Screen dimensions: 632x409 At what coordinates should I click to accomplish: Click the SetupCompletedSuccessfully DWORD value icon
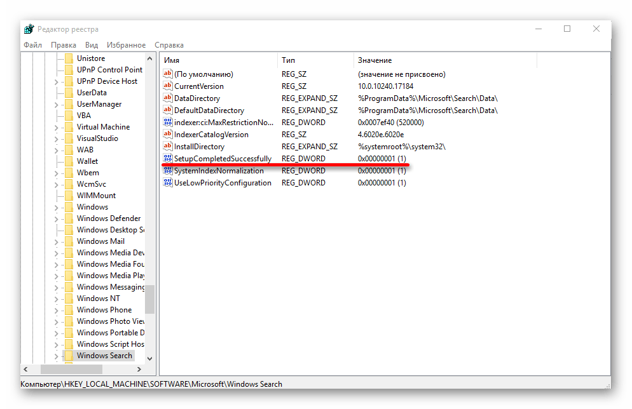click(168, 159)
